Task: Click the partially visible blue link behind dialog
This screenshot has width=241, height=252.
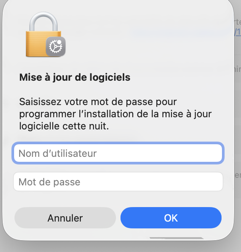Action: pos(238,32)
